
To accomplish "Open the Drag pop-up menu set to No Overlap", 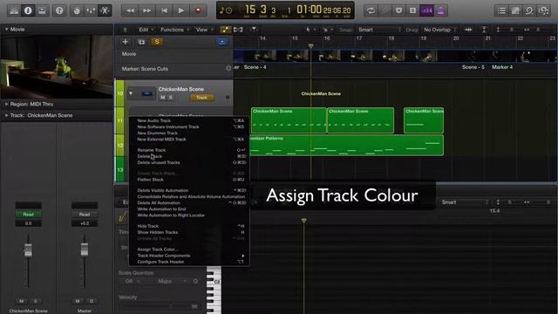I will [x=439, y=30].
